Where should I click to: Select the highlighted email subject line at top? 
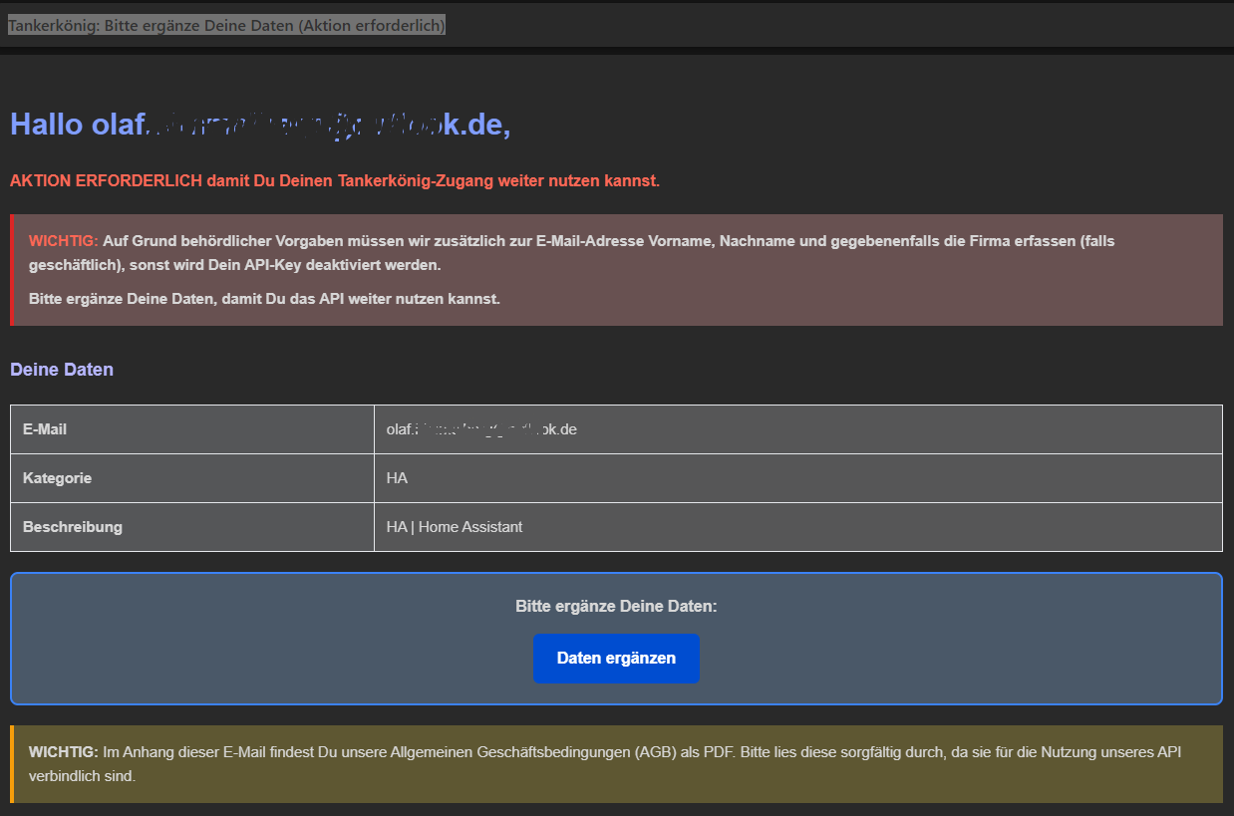coord(226,25)
